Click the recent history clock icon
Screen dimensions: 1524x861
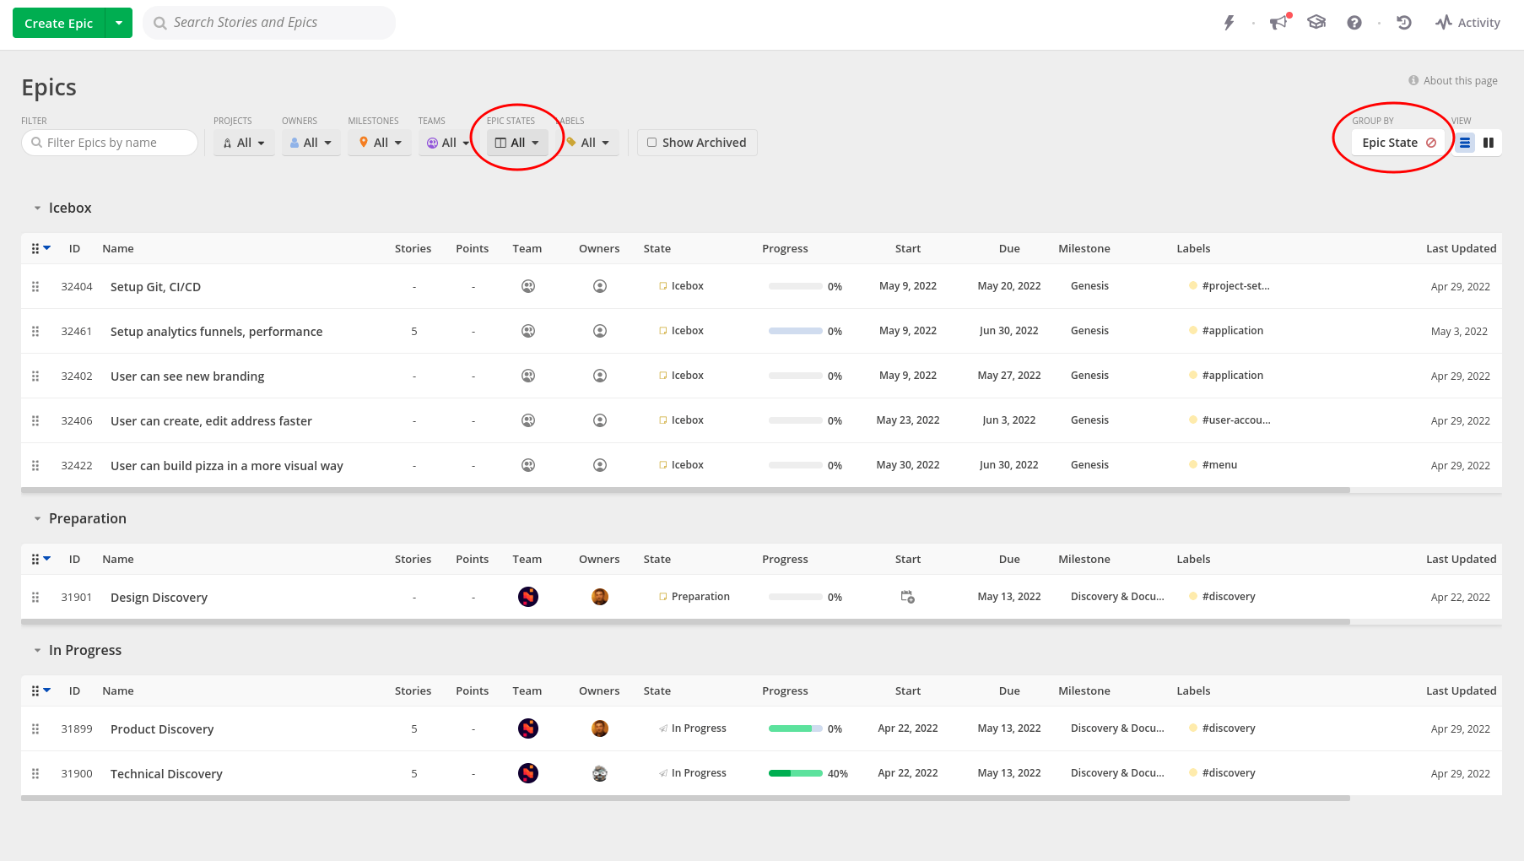[x=1404, y=23]
